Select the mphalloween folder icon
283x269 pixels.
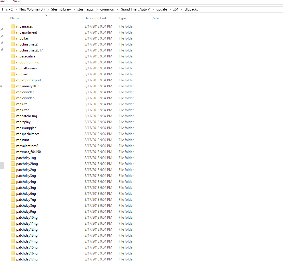tap(13, 68)
